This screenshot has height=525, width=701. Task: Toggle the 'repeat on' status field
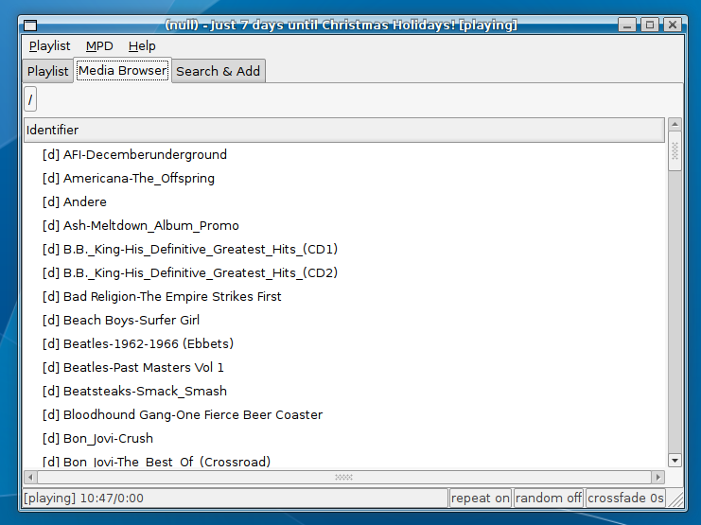[481, 499]
